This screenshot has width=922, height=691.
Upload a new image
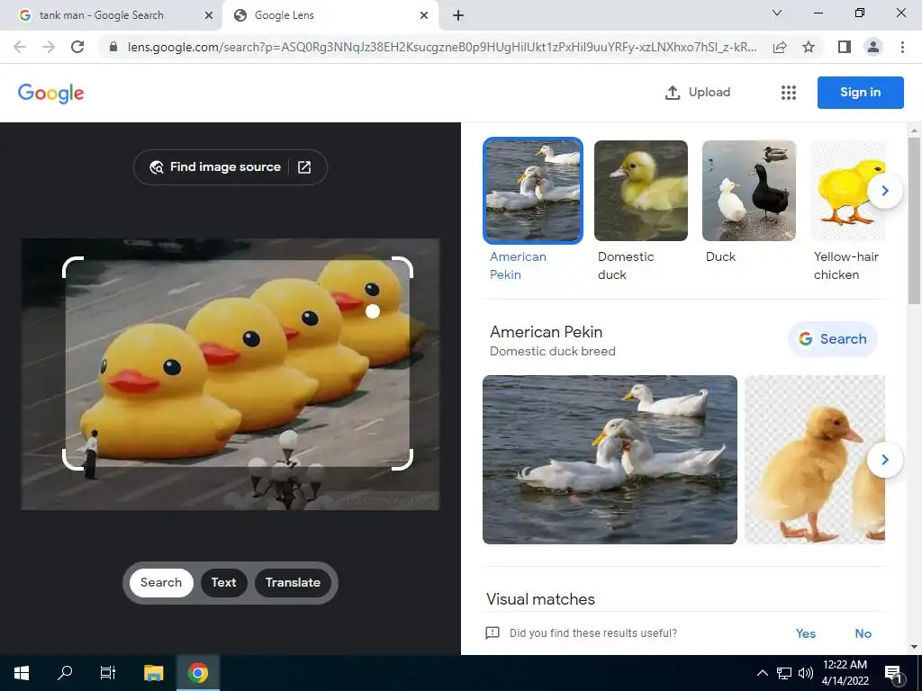point(698,93)
